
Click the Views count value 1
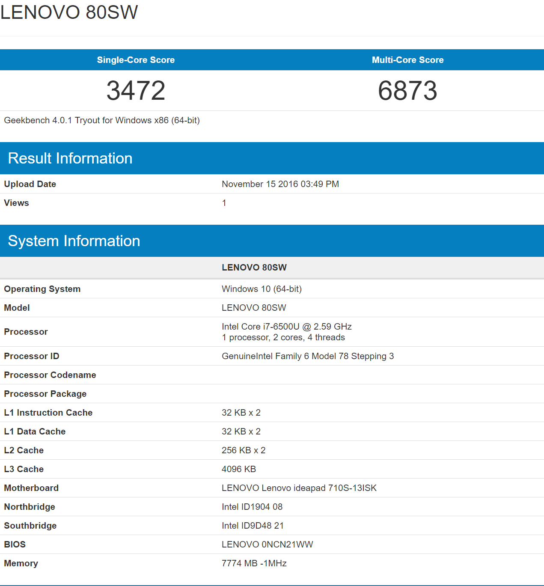(224, 203)
